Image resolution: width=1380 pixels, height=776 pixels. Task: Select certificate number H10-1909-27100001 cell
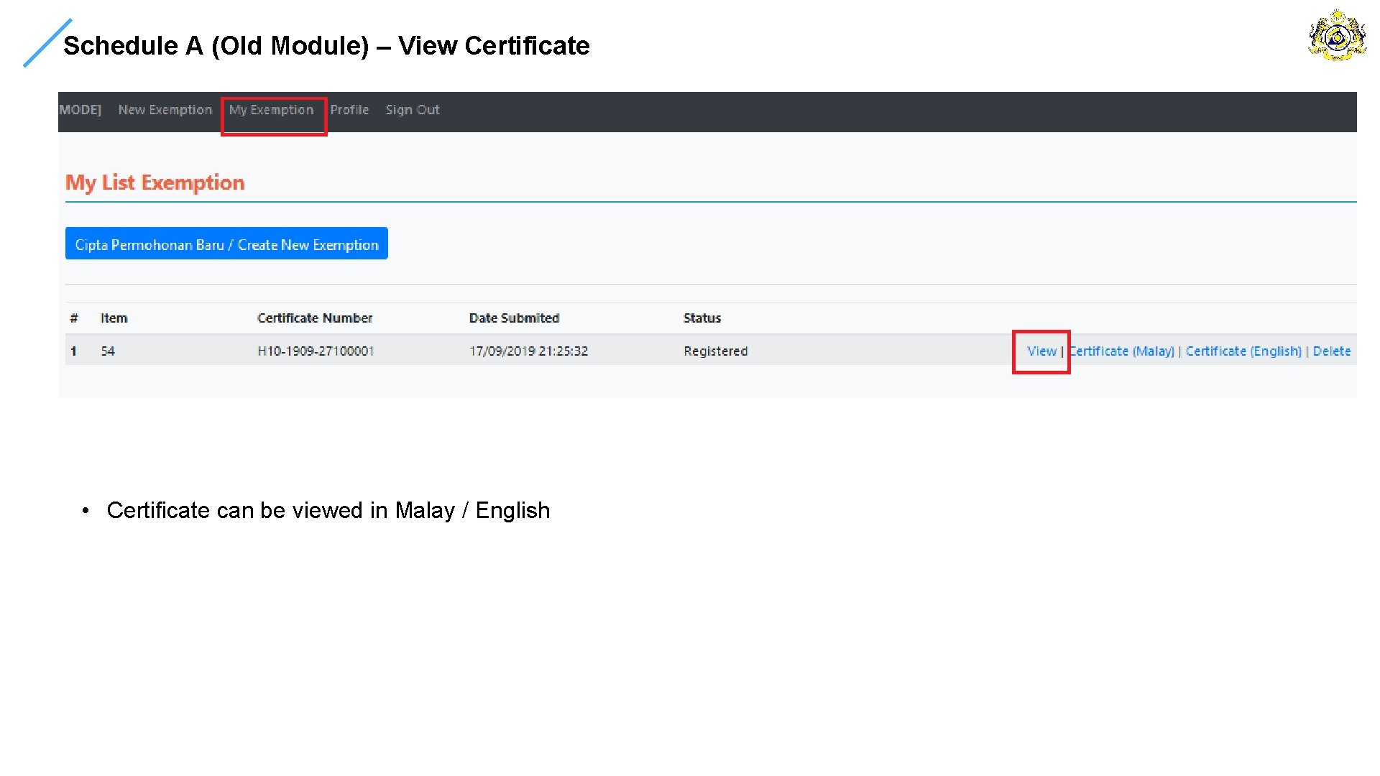point(316,351)
